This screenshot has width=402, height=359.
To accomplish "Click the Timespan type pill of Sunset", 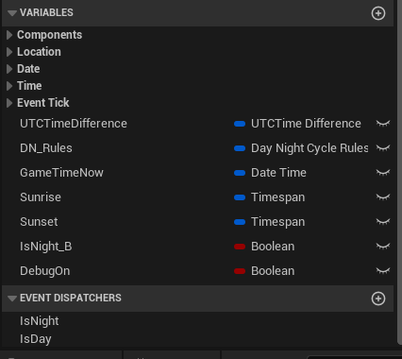I will click(240, 222).
